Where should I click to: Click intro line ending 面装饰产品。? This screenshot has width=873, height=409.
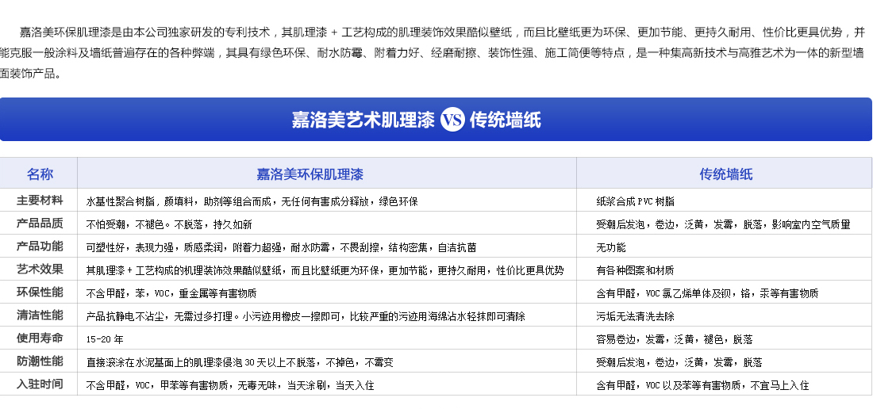coord(30,74)
